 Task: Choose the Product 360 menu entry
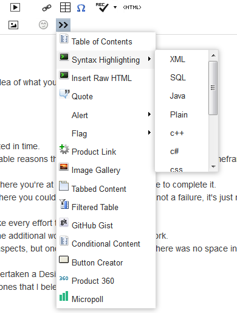coord(106,281)
